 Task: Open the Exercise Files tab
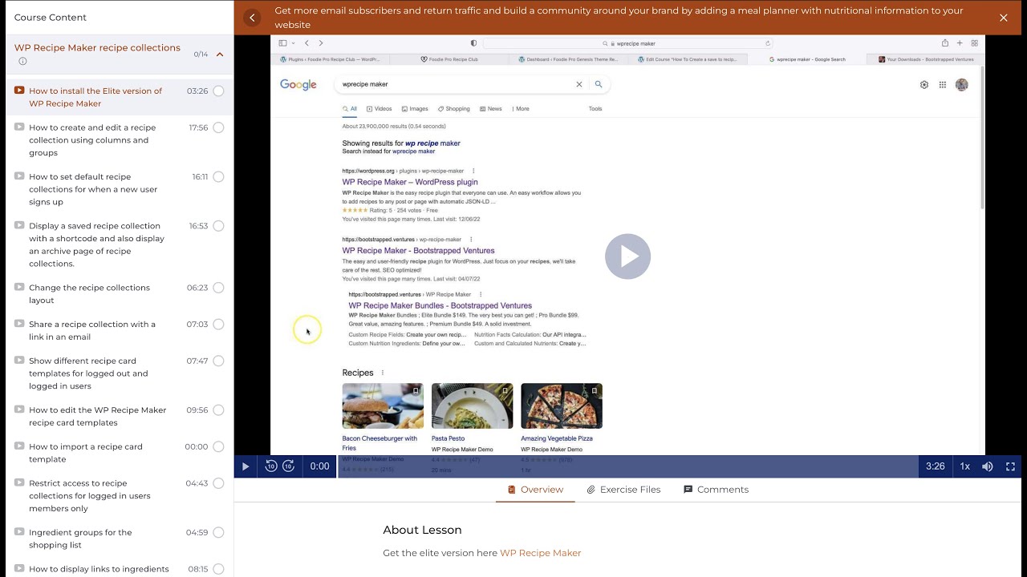[623, 490]
